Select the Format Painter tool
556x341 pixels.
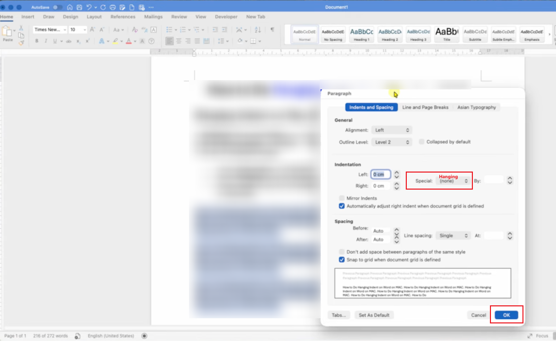pyautogui.click(x=22, y=42)
